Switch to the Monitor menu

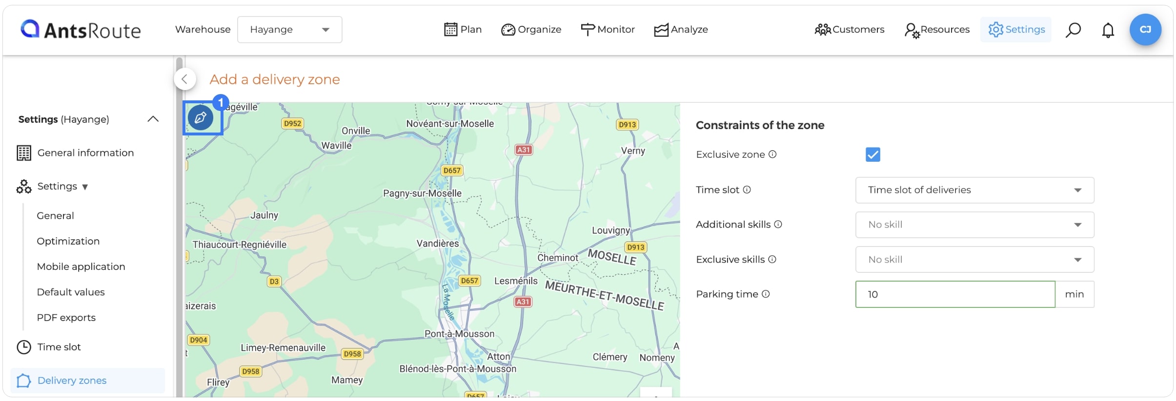click(608, 30)
